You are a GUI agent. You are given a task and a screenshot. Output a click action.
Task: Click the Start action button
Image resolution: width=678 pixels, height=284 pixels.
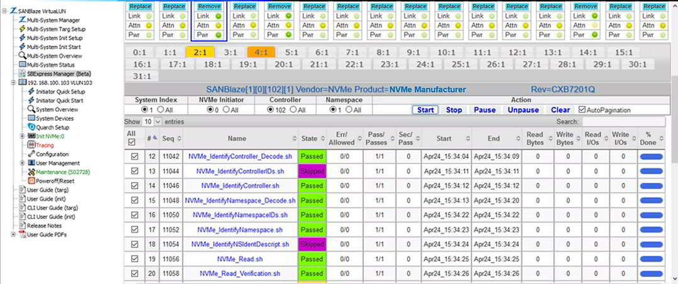point(426,110)
